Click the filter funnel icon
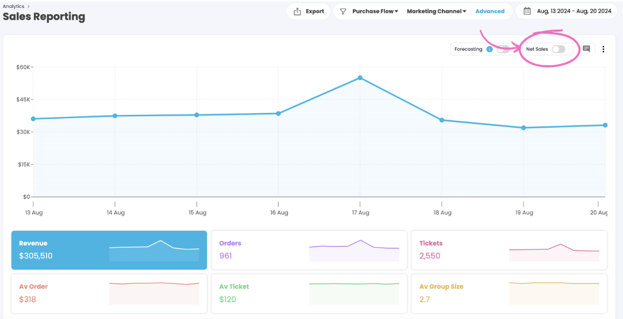 tap(343, 12)
